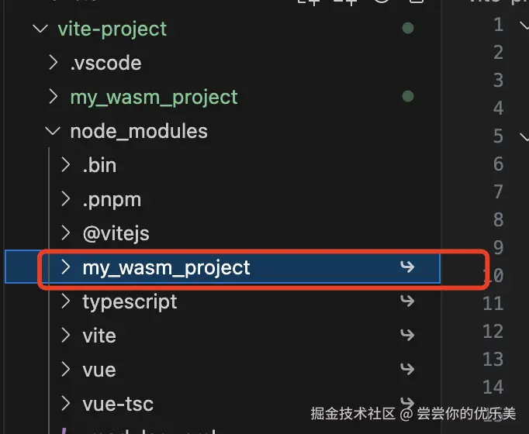Select the green my_wasm_project folder label
The image size is (529, 434).
pyautogui.click(x=154, y=97)
